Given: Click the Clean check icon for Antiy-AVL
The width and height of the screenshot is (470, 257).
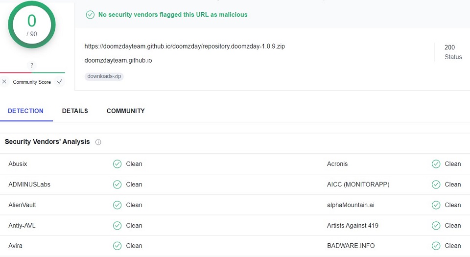Looking at the screenshot, I should (117, 226).
